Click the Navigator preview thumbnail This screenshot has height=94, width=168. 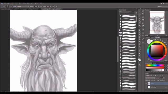point(157,23)
